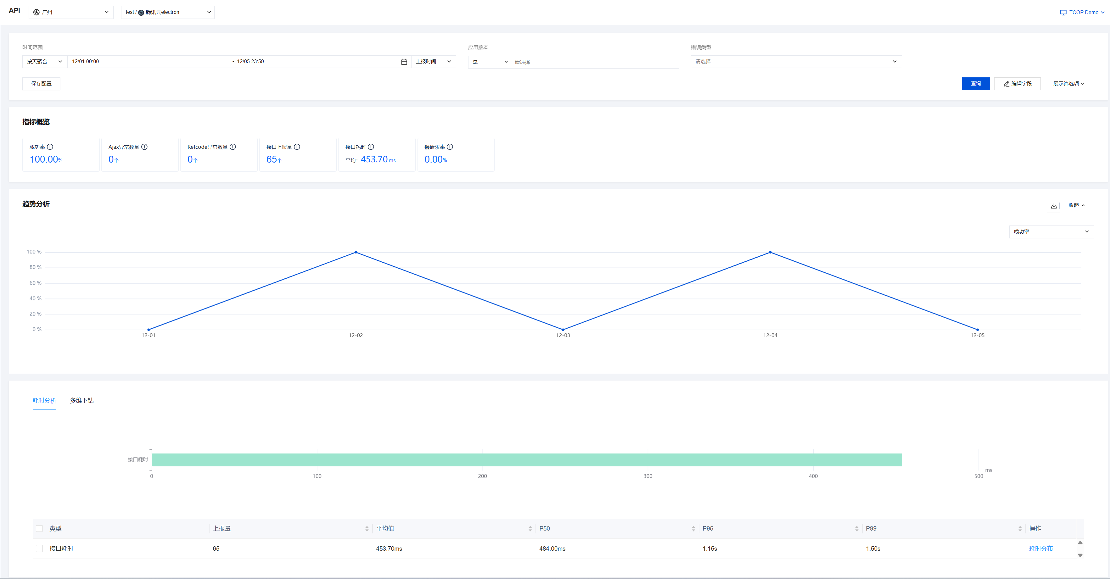Open 成功率 chart metric dropdown
This screenshot has height=579, width=1110.
[1051, 232]
